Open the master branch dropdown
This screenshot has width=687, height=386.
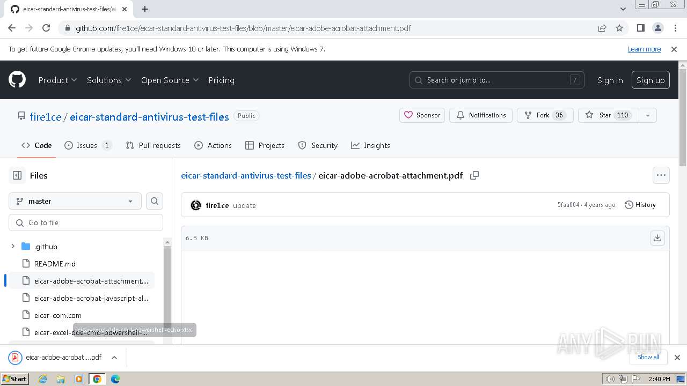(x=75, y=201)
